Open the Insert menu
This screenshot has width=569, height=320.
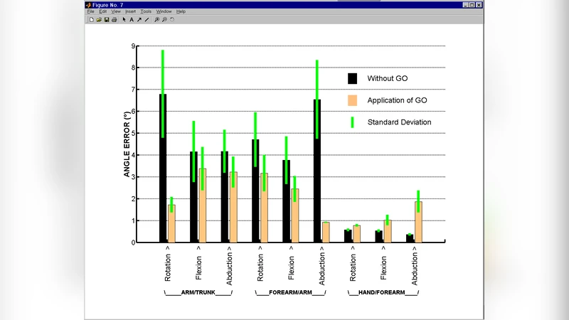pos(130,11)
